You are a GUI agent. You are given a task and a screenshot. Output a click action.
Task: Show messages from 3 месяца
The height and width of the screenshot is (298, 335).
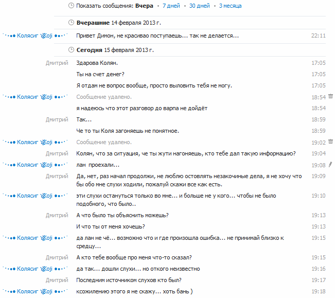[230, 6]
